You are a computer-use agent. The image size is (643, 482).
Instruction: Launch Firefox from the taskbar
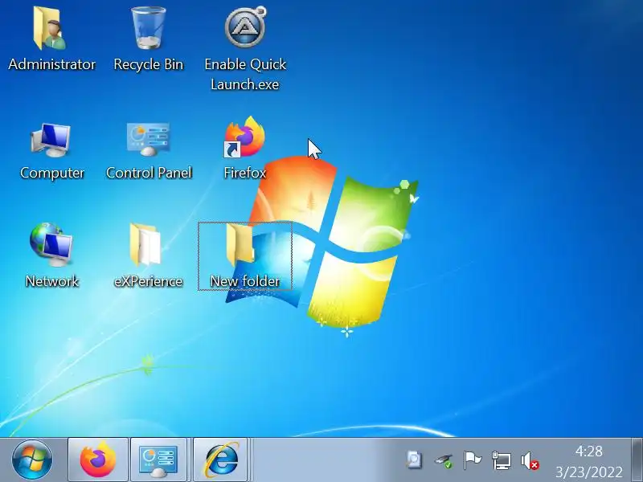click(98, 460)
